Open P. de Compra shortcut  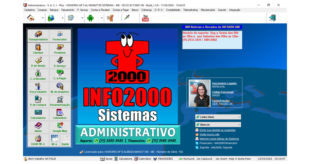tap(38, 101)
